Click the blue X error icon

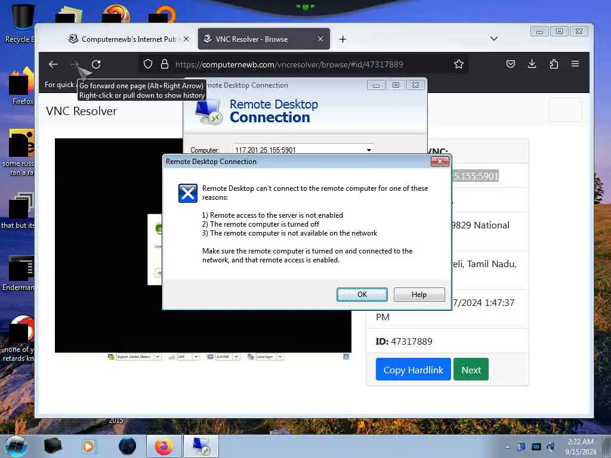pos(187,193)
